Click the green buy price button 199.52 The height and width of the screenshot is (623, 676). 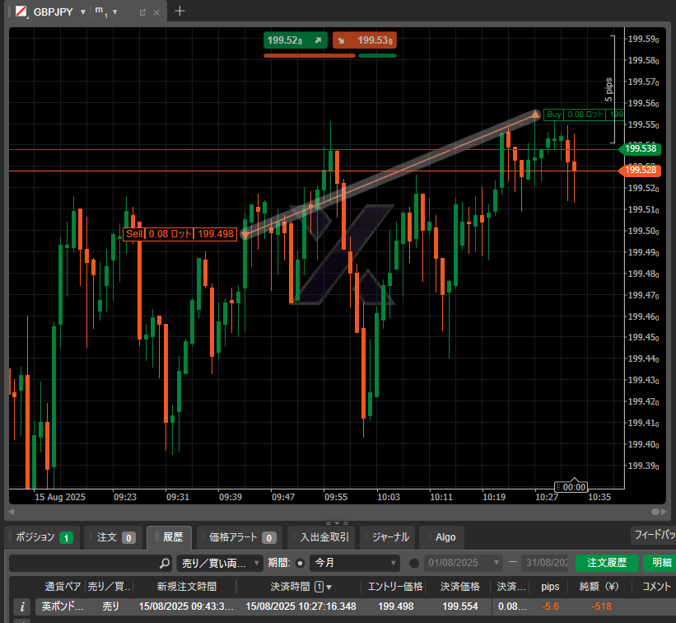click(x=296, y=40)
